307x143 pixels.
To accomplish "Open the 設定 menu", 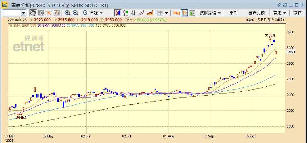I will (x=280, y=13).
